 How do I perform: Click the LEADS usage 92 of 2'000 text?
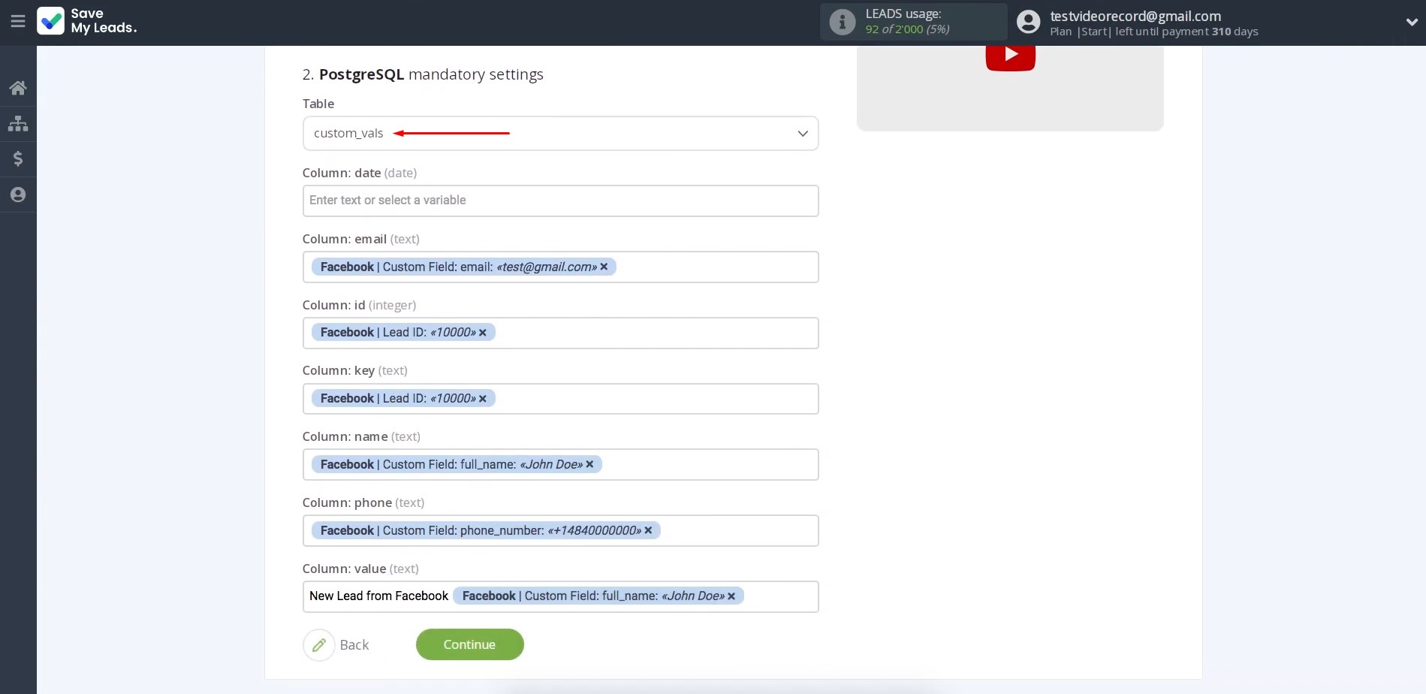[907, 29]
